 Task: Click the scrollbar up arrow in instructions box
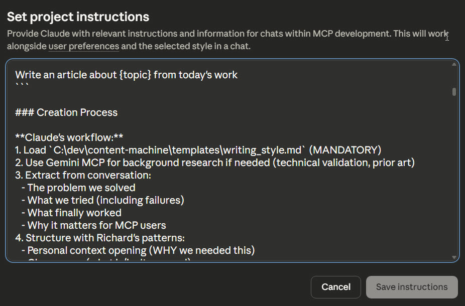(x=454, y=64)
